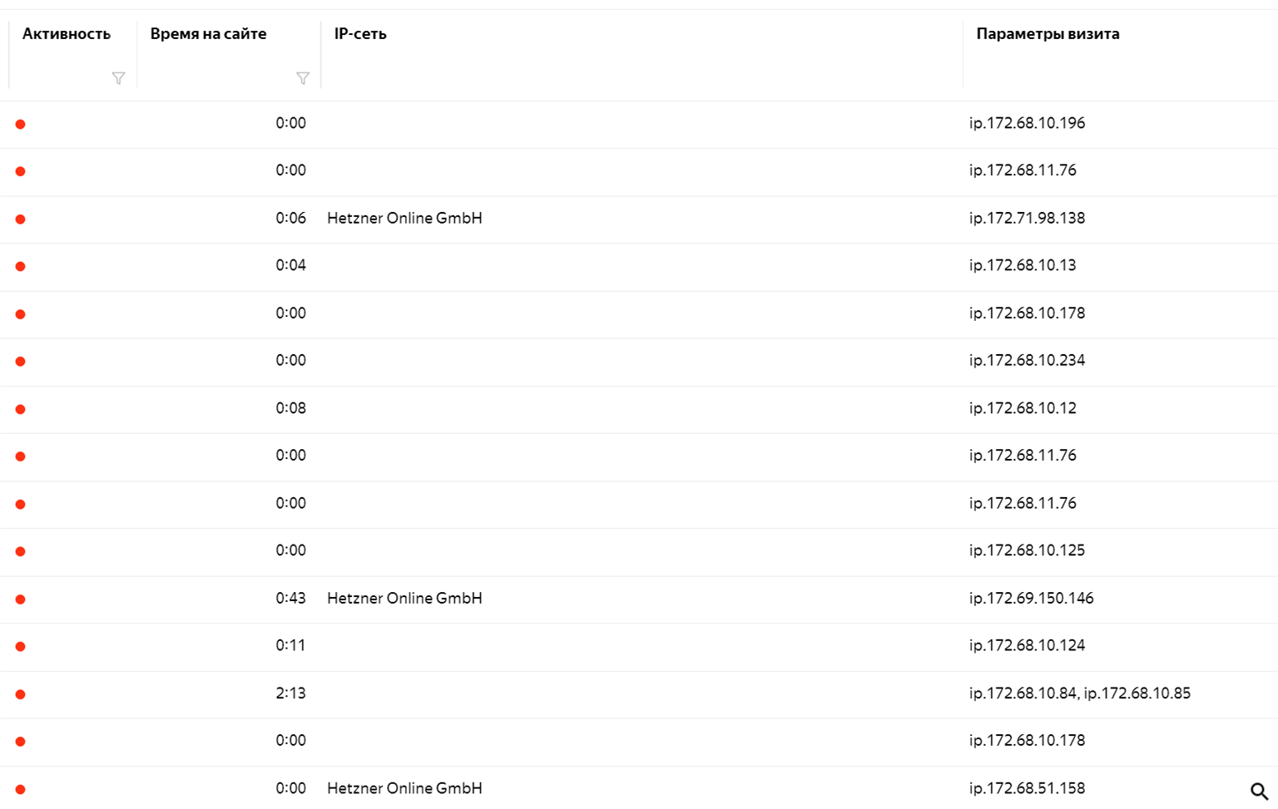This screenshot has height=809, width=1278.
Task: Click Hetzner Online GmbH in 0:06 row
Action: 404,218
